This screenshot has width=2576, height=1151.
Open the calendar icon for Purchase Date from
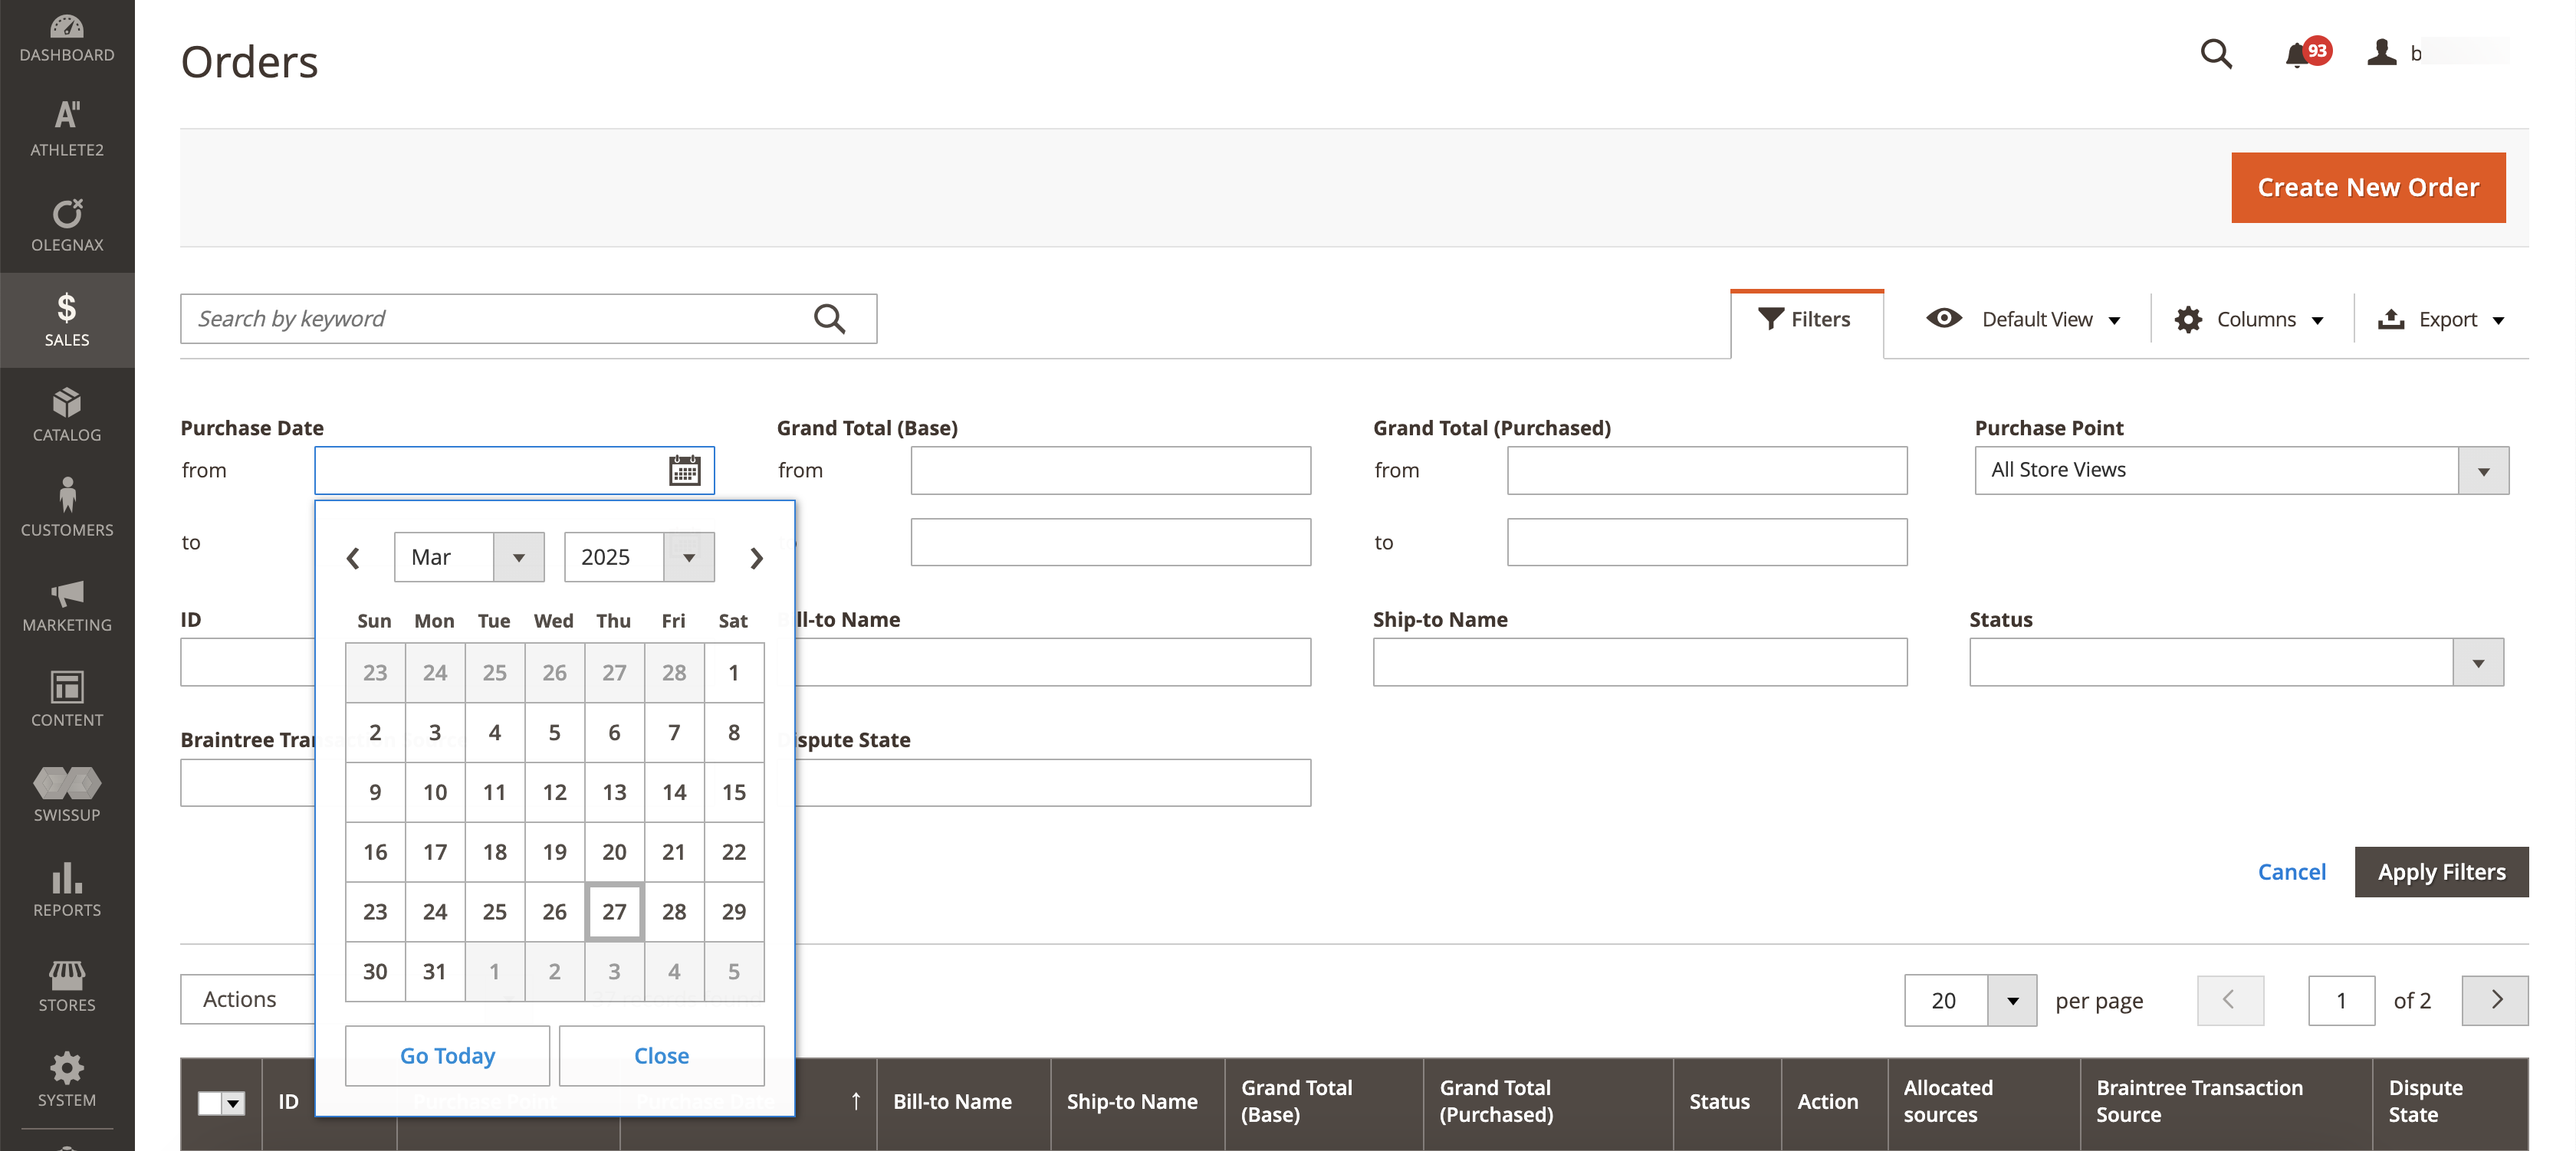click(x=683, y=470)
